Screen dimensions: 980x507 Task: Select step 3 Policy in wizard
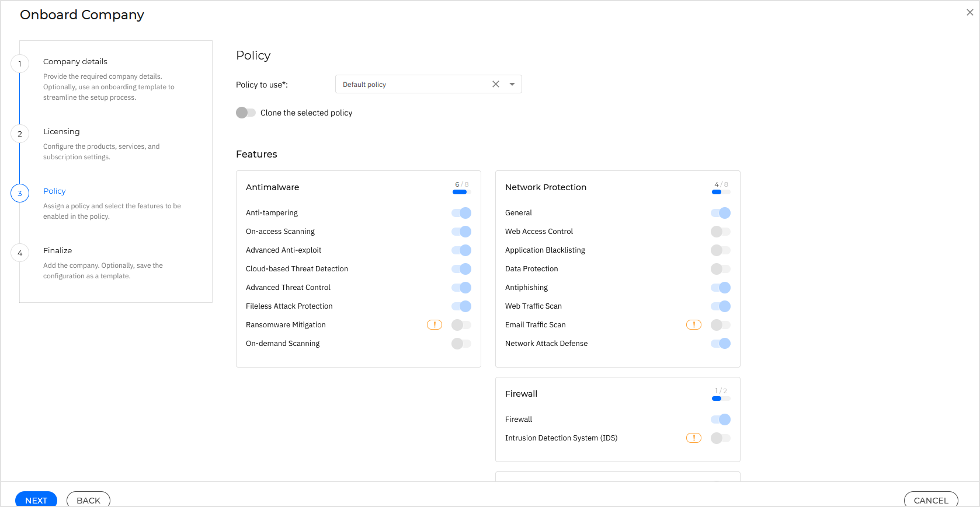tap(54, 191)
